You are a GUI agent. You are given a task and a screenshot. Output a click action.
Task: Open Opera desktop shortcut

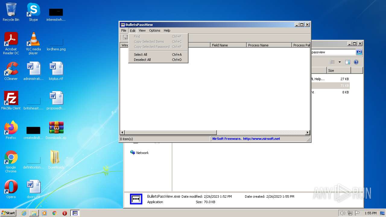(11, 190)
